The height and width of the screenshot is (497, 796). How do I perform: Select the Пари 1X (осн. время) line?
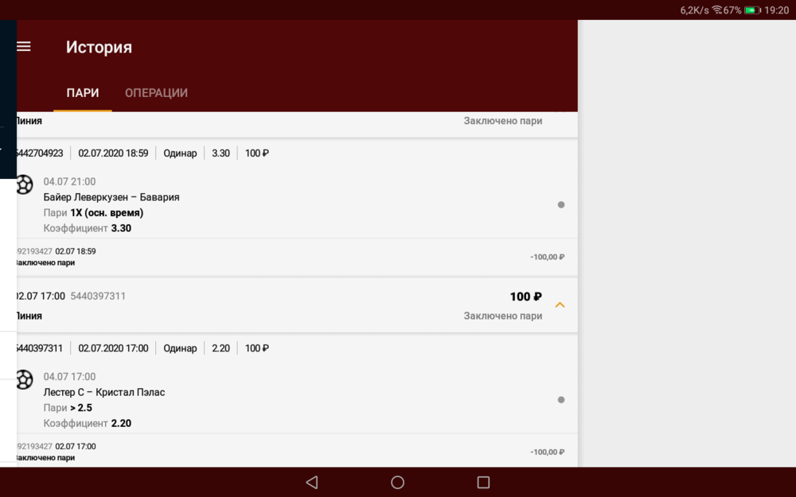pos(93,213)
